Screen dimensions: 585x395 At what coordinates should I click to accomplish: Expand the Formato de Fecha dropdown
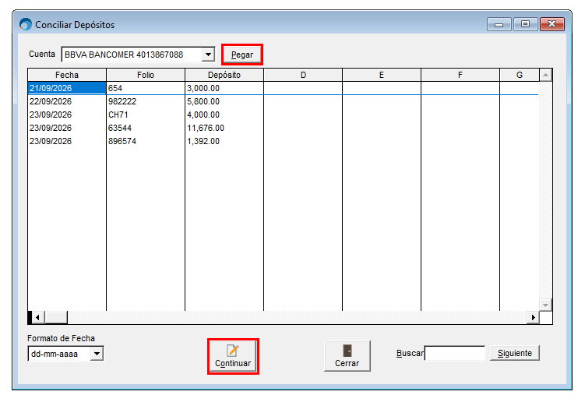[97, 354]
